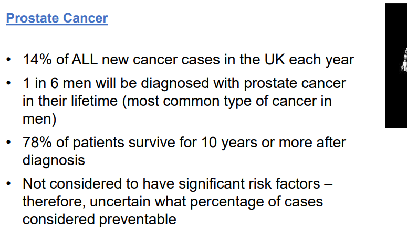The width and height of the screenshot is (407, 241).
Task: Click the "considered preventable" line
Action: pos(99,219)
